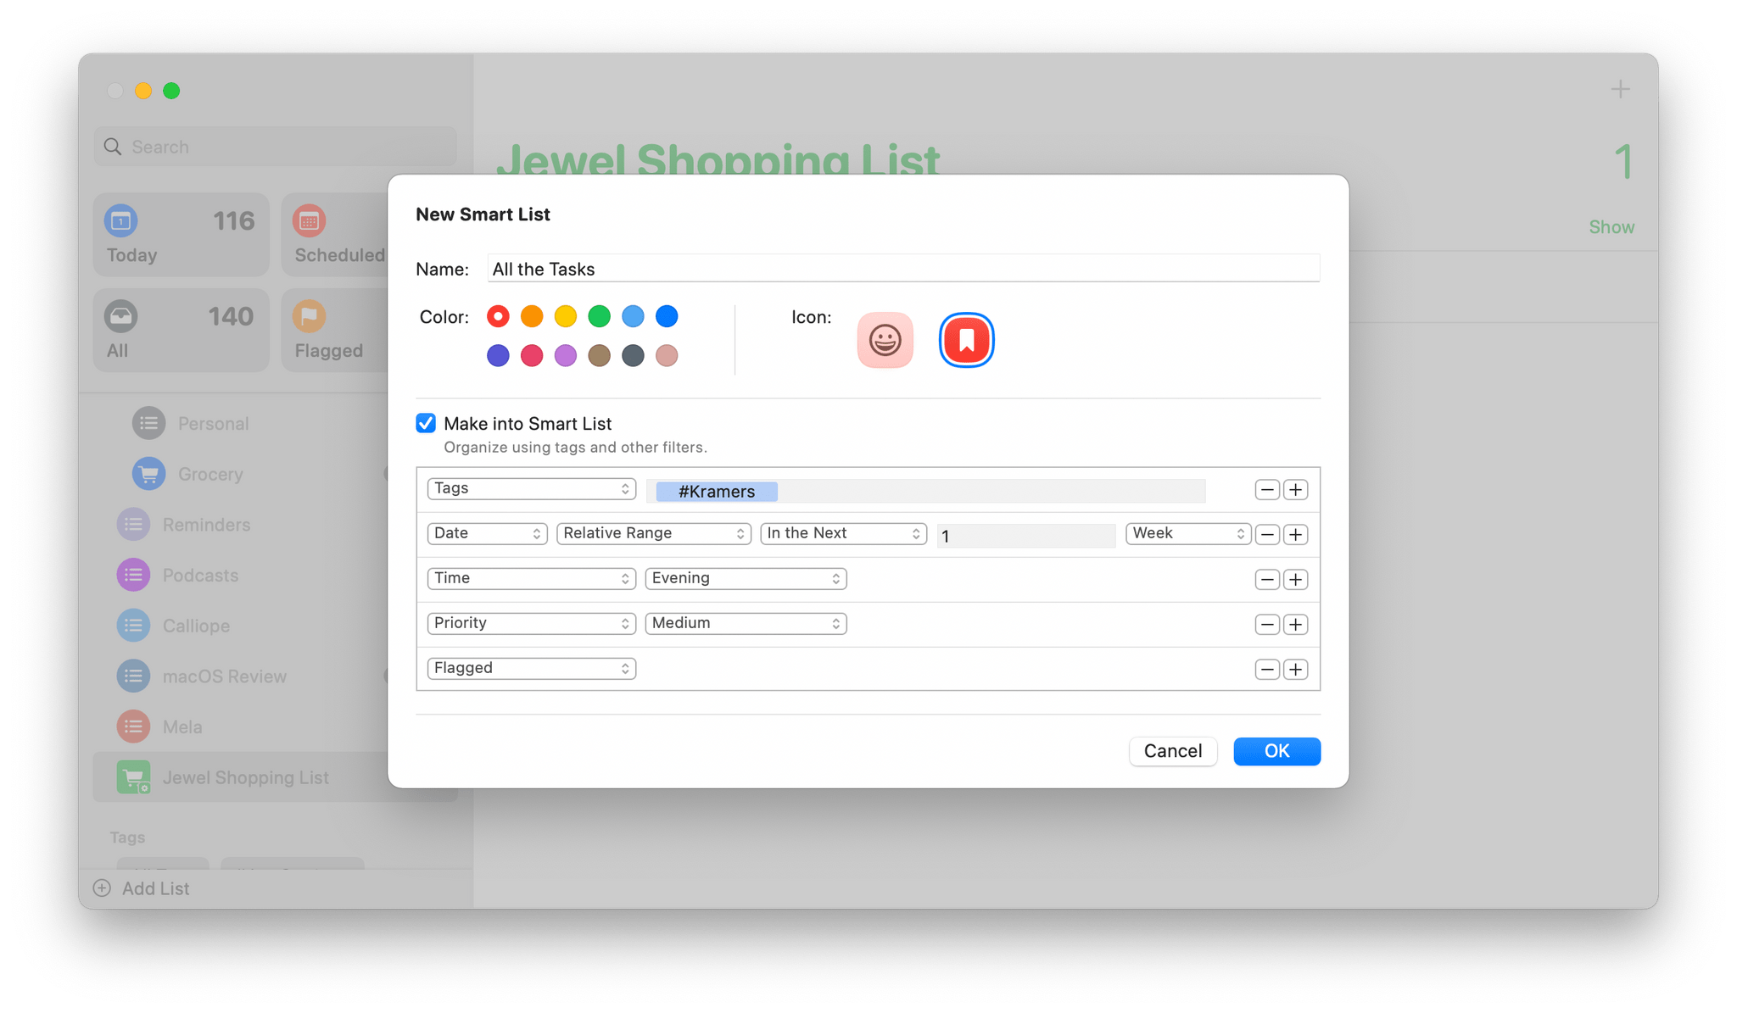
Task: Click Cancel to discard changes
Action: click(x=1172, y=750)
